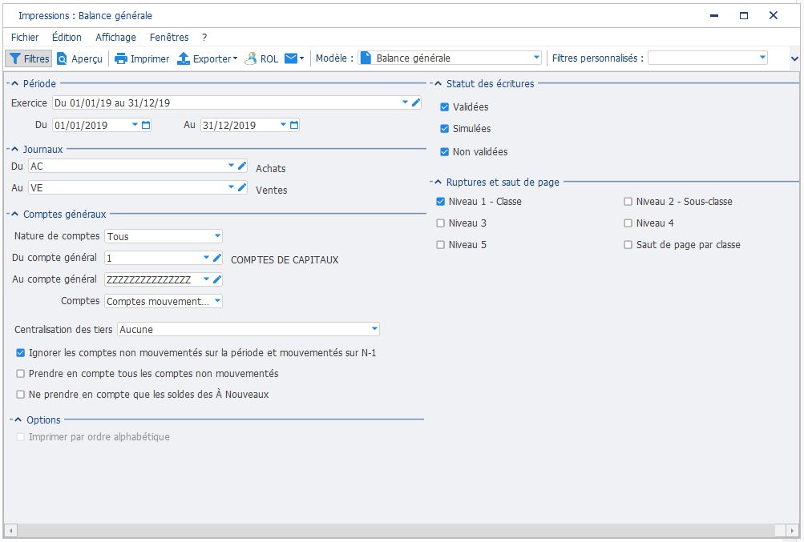The height and width of the screenshot is (542, 804).
Task: Click pencil icon for journal VE
Action: tap(242, 187)
